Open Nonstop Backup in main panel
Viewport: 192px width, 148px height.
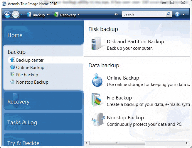(x=125, y=118)
